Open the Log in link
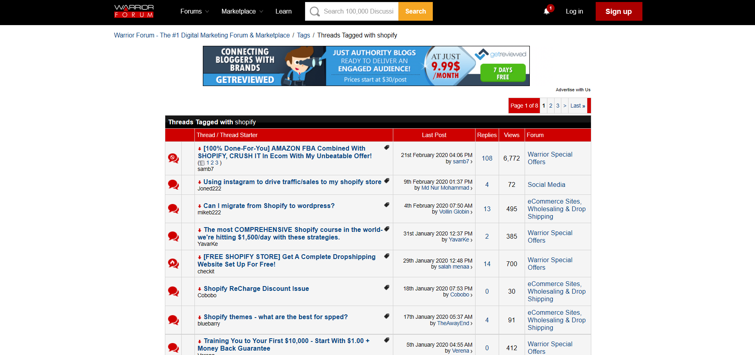Screen dimensions: 755x355 (574, 12)
